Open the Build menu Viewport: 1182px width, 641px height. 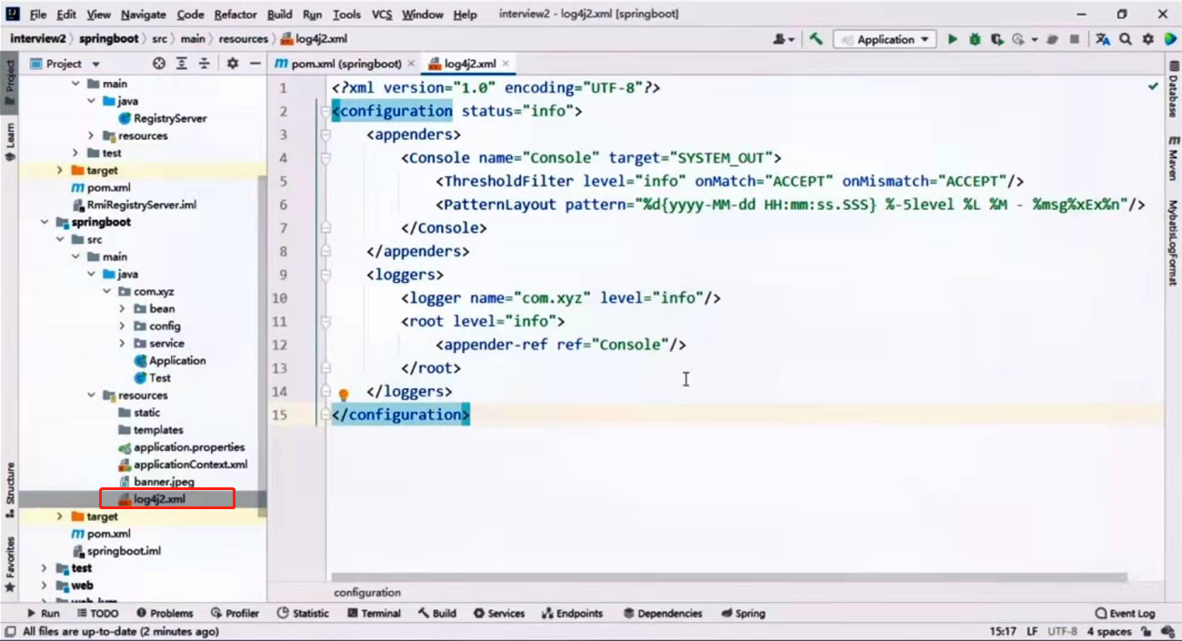point(279,15)
